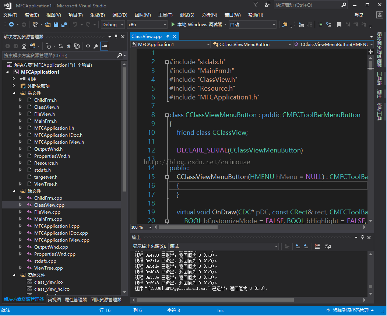Toggle word wrap in the Output panel

[328, 246]
